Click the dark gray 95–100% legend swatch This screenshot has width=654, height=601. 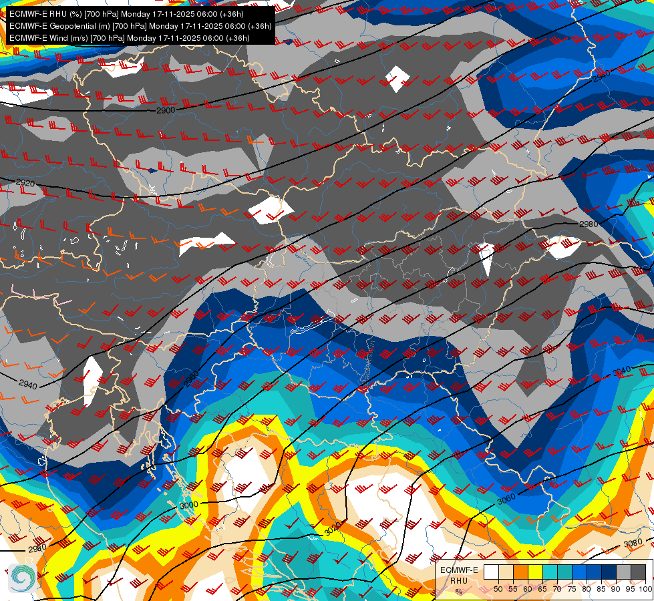click(638, 572)
